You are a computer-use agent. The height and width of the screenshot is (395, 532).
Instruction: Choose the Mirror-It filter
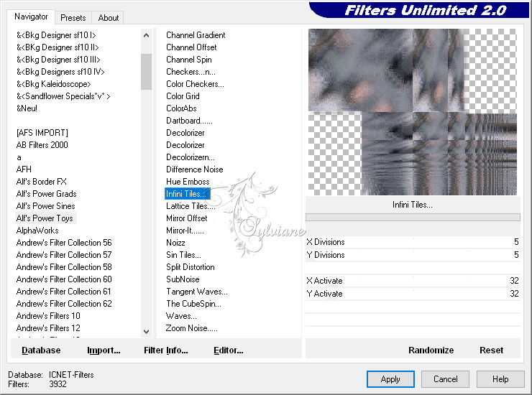pyautogui.click(x=185, y=231)
